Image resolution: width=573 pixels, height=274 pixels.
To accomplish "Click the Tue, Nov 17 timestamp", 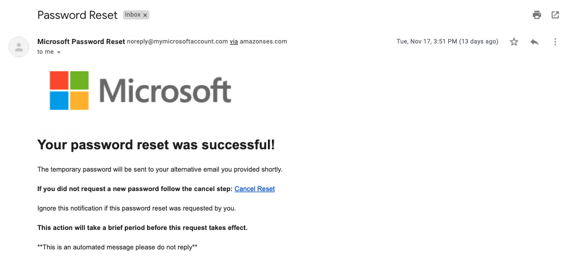I will pyautogui.click(x=447, y=41).
